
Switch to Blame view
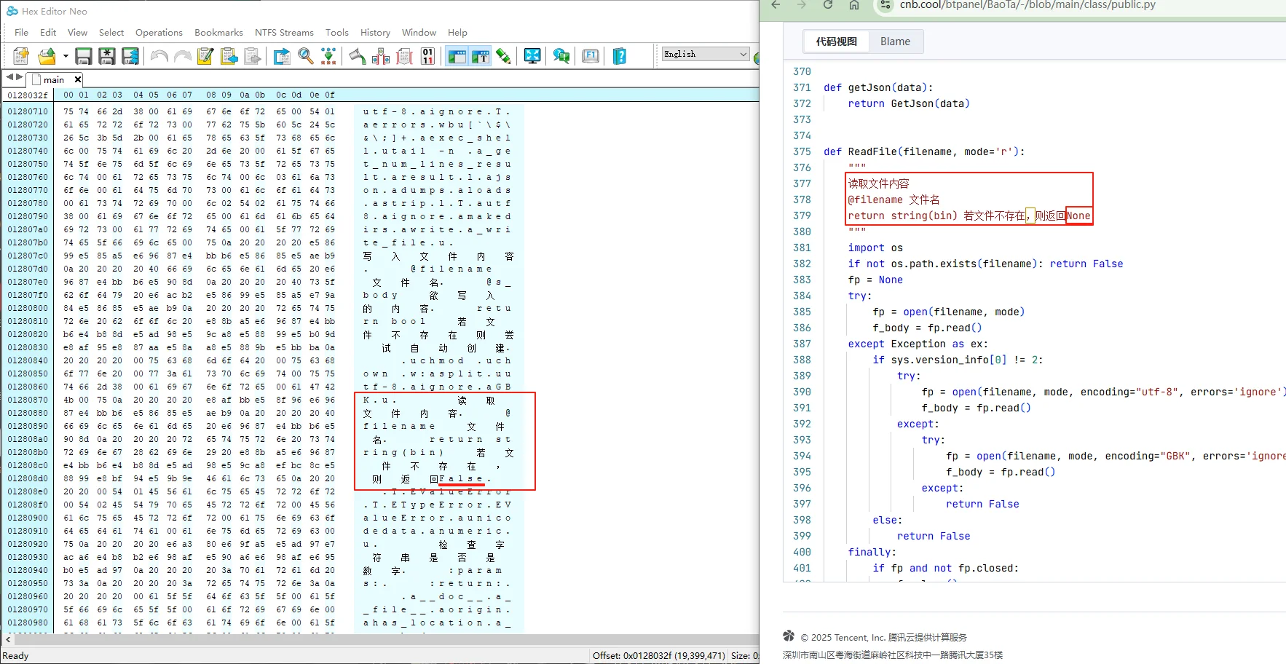pos(895,41)
